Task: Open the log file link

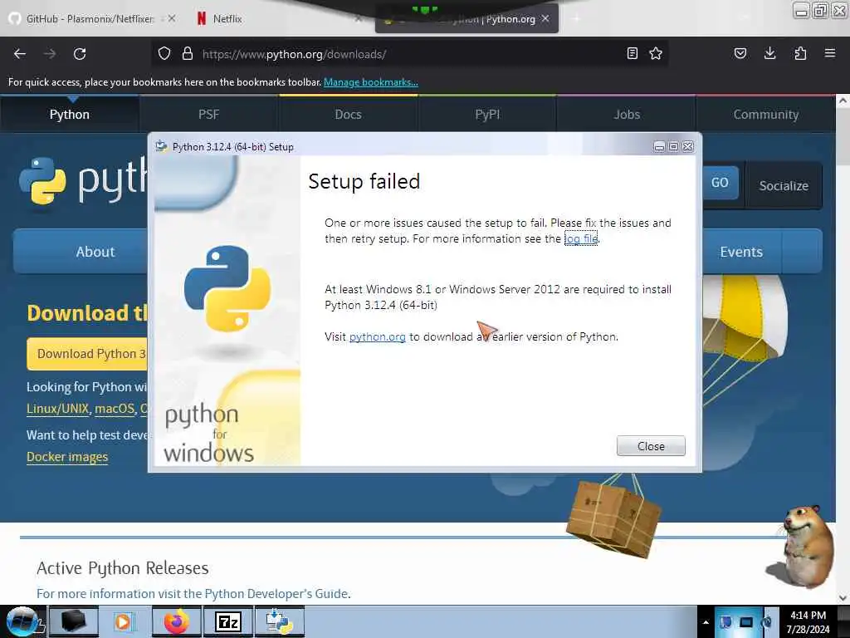Action: (x=581, y=238)
